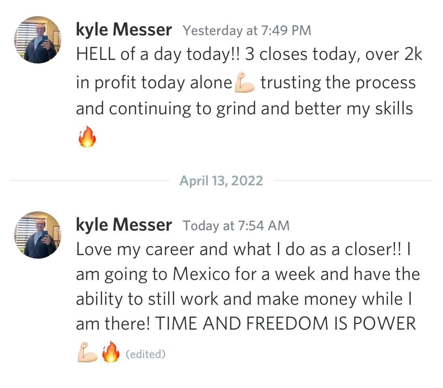Image resolution: width=443 pixels, height=388 pixels.
Task: Open kyle Messer's profile from the 7:54 AM message
Action: (124, 225)
